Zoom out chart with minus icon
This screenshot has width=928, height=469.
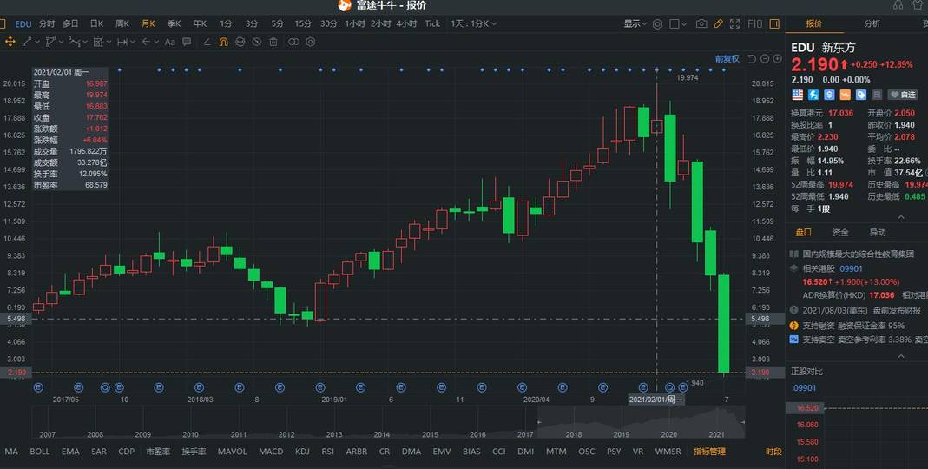[x=765, y=59]
